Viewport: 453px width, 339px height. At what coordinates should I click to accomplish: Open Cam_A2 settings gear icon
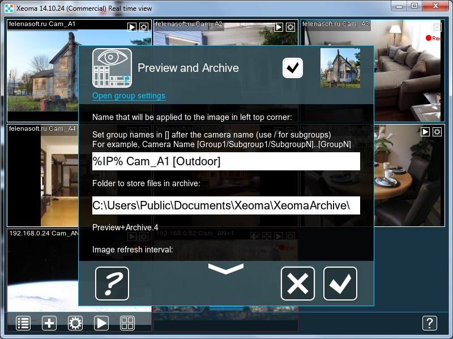click(290, 27)
